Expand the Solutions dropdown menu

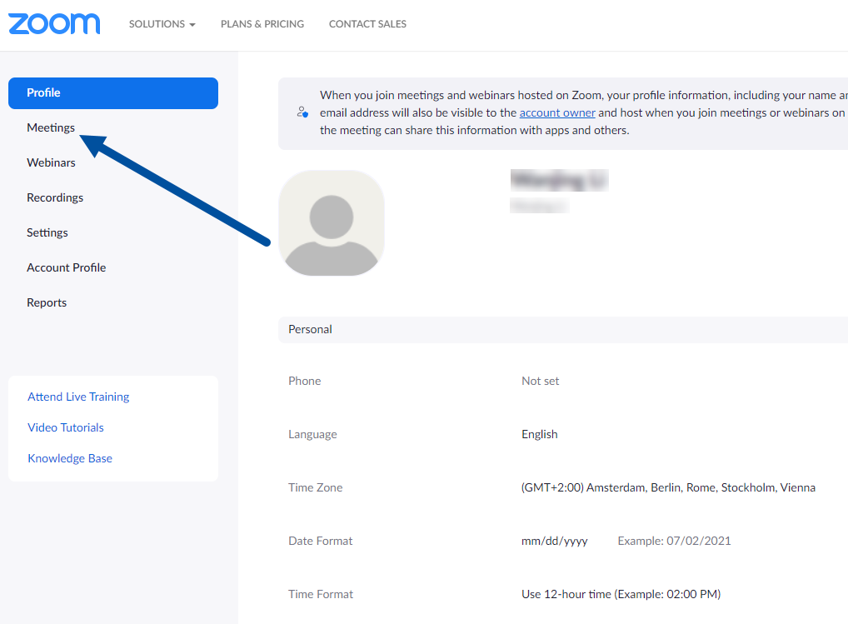point(162,24)
